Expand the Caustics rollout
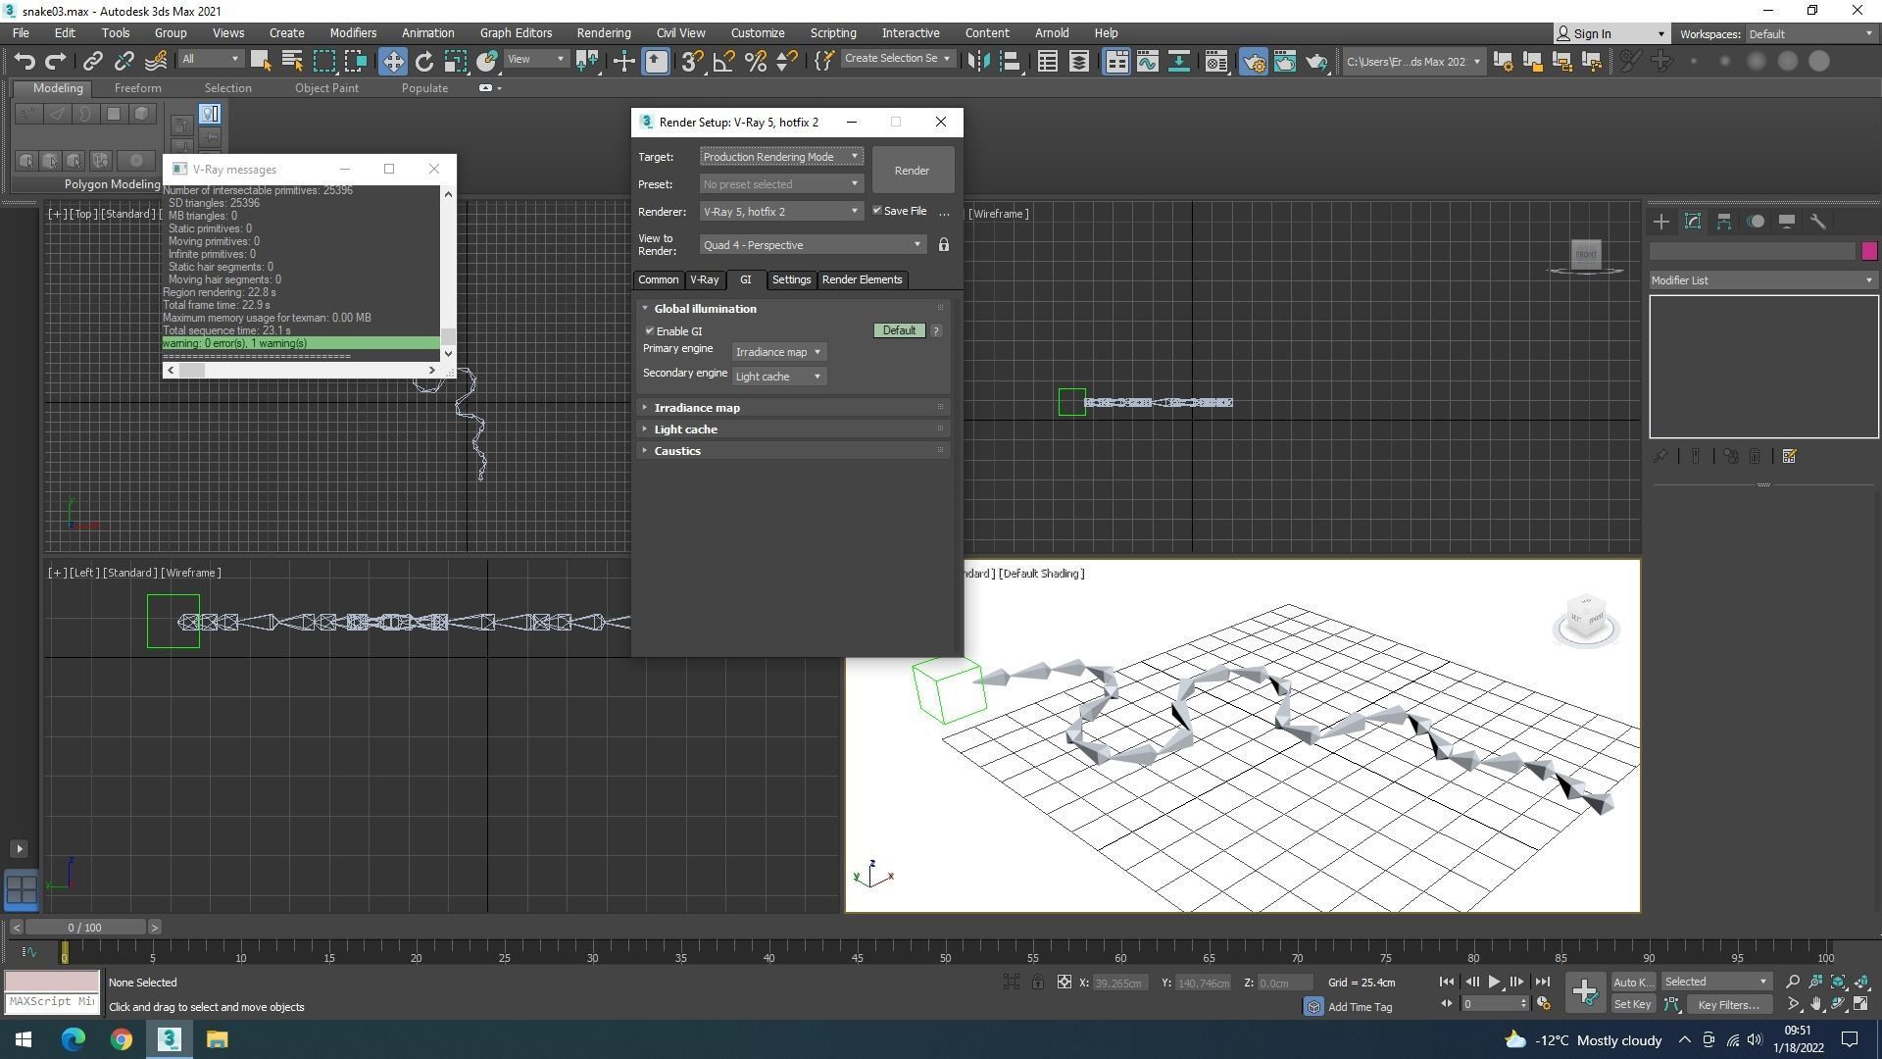The image size is (1882, 1059). [x=792, y=451]
